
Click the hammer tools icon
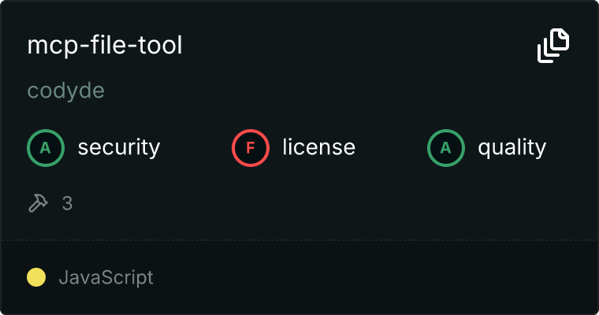click(38, 203)
